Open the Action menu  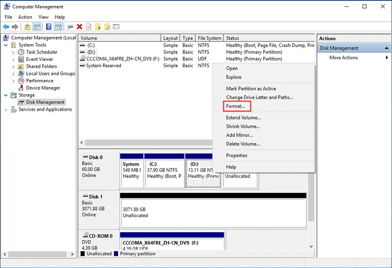(25, 17)
